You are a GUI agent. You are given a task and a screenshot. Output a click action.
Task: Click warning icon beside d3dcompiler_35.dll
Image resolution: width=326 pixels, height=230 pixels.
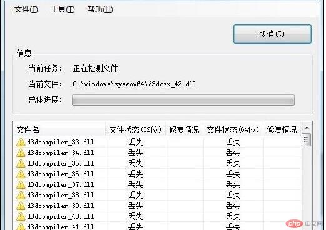pyautogui.click(x=21, y=163)
